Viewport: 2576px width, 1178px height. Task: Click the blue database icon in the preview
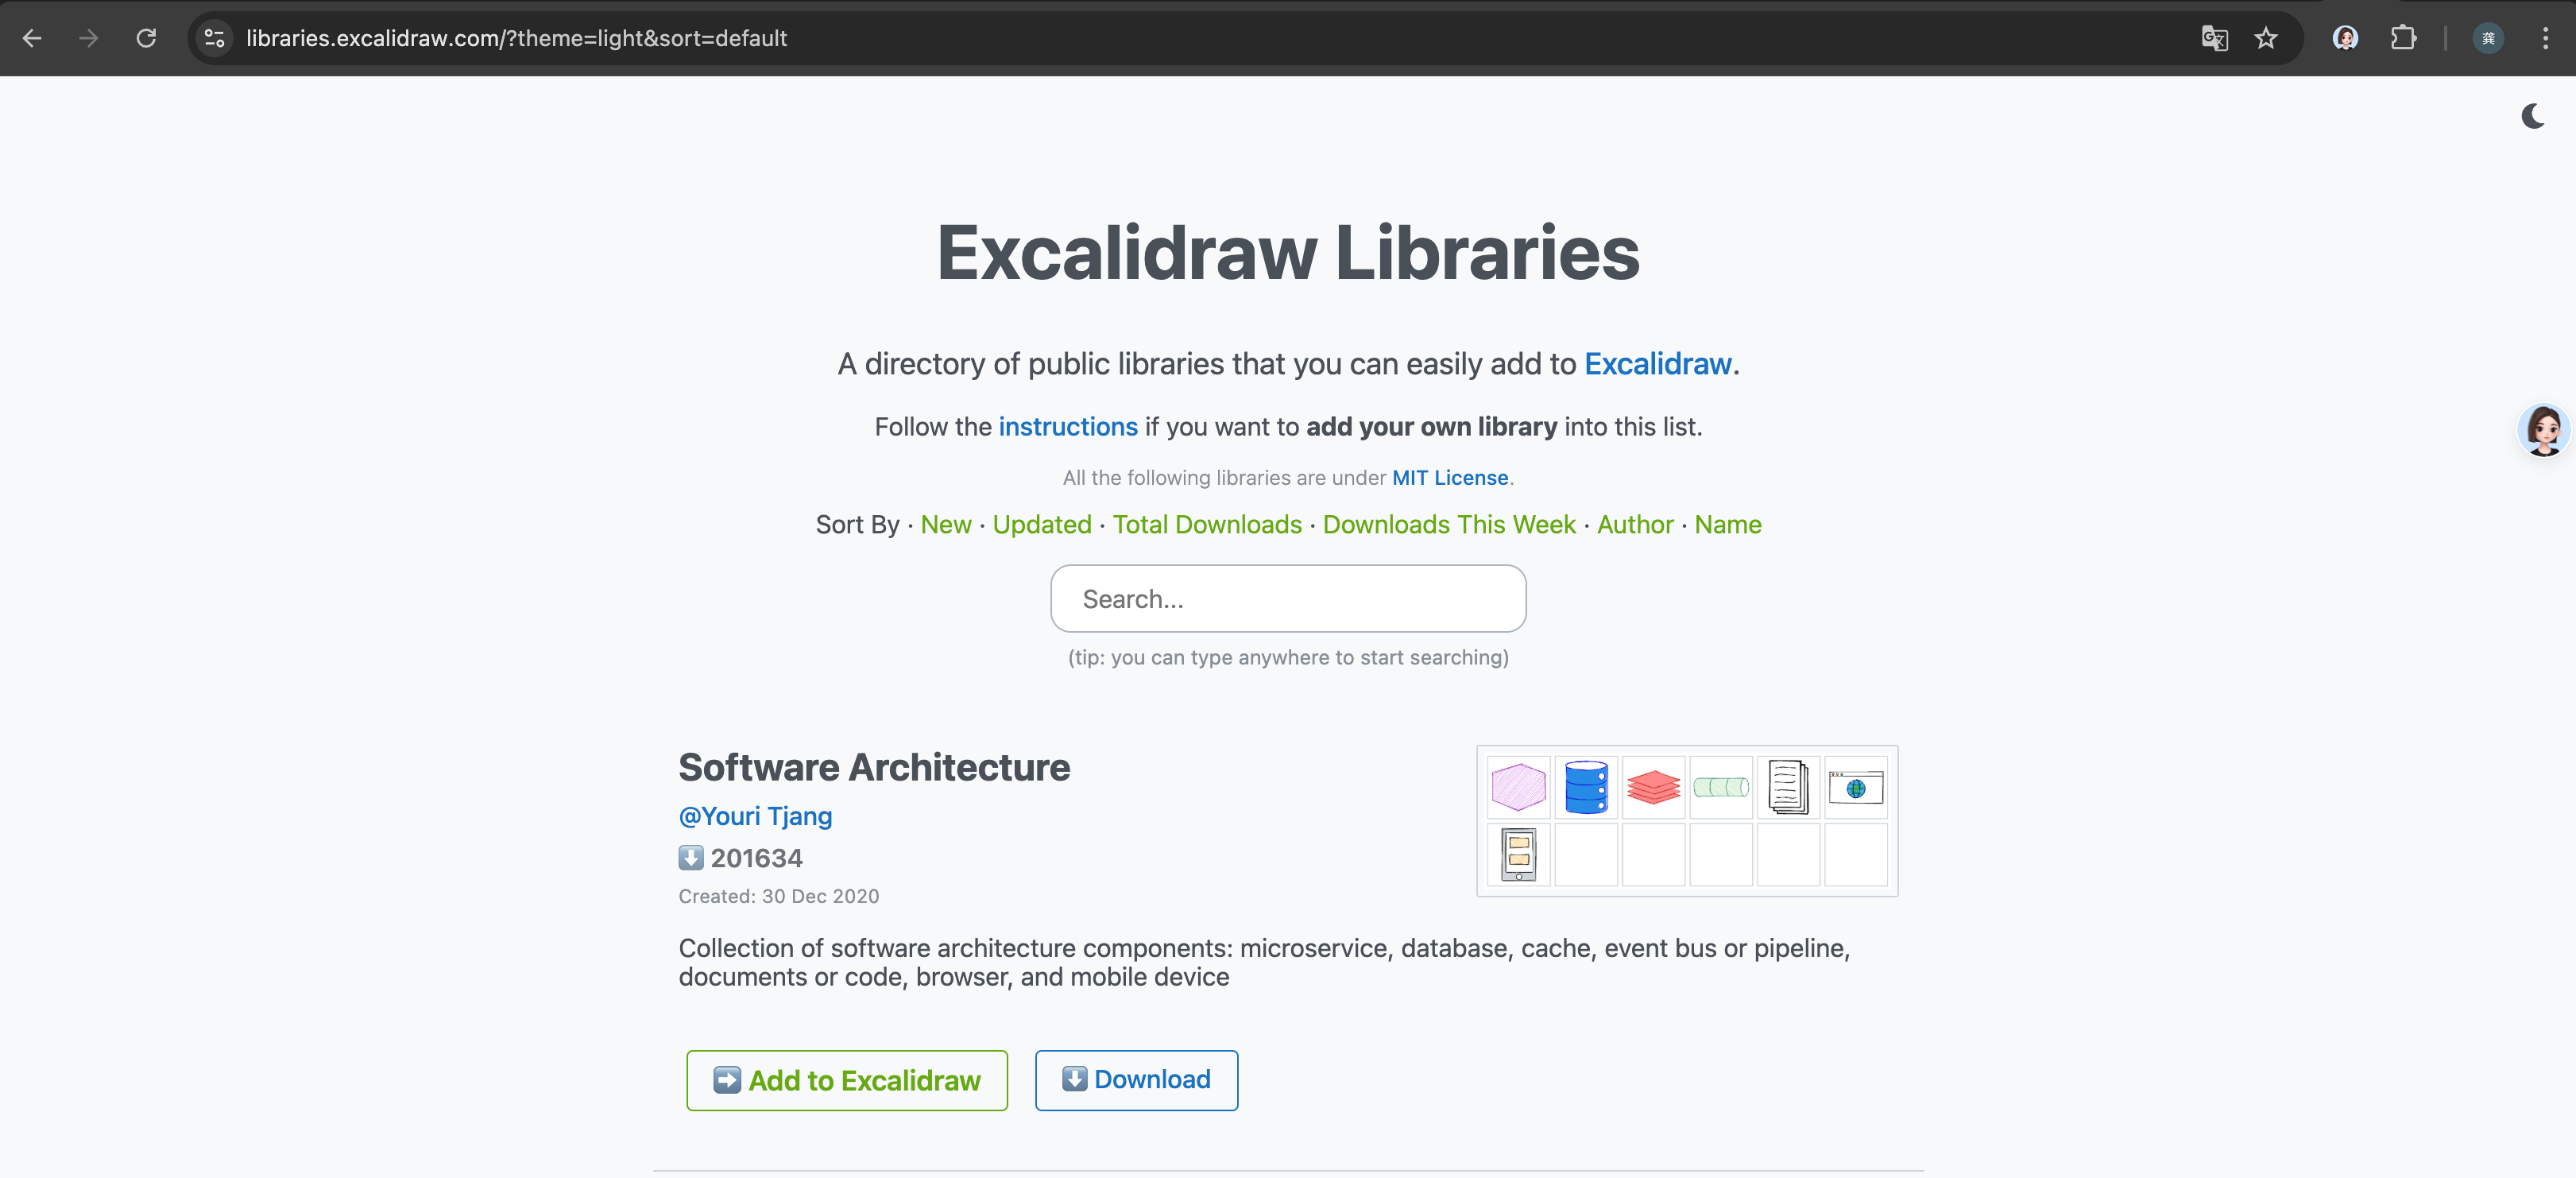(1586, 787)
